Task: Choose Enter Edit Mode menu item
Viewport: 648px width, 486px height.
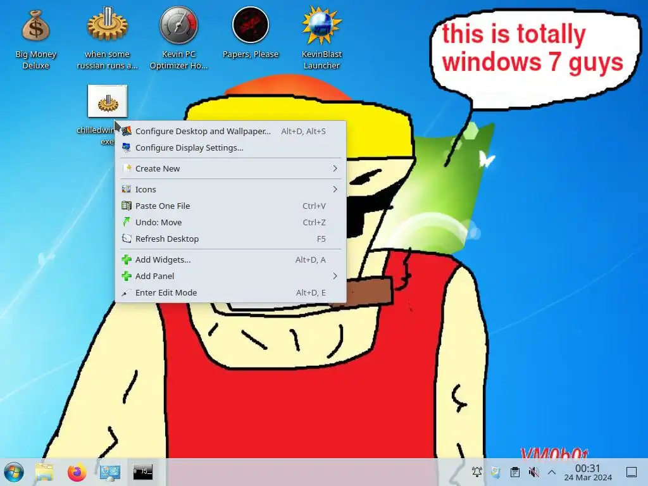Action: 230,292
